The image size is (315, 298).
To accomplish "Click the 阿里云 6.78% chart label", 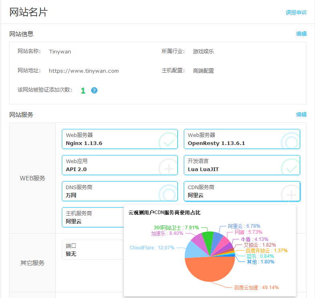I will click(244, 226).
